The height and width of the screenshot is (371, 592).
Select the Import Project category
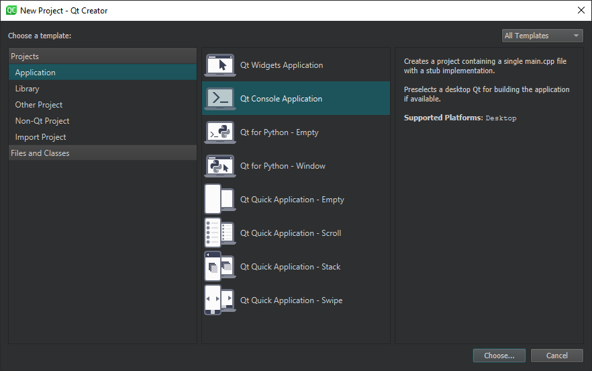click(x=102, y=137)
